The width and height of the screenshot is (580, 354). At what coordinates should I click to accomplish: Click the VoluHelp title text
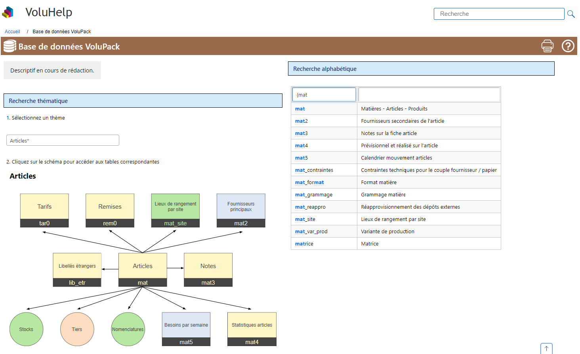coord(49,12)
